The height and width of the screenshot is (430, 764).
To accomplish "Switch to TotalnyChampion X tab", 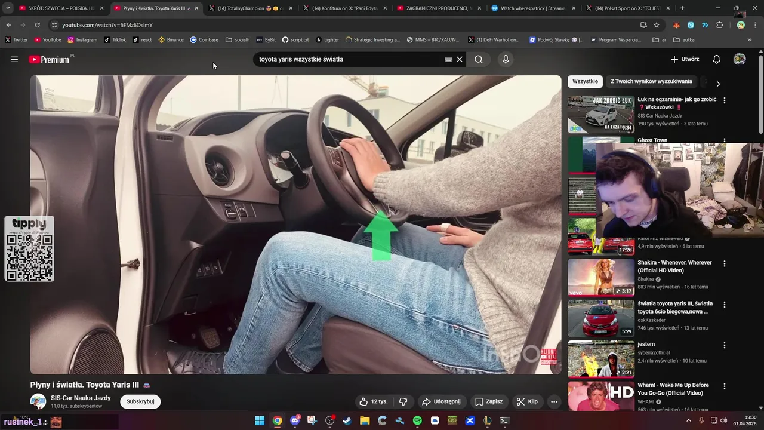I will 250,8.
